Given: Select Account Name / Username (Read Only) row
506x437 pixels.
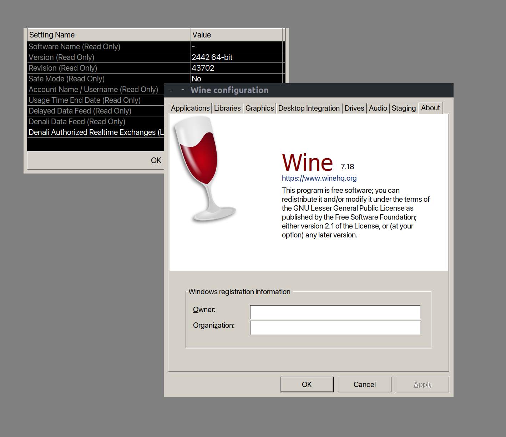Looking at the screenshot, I should click(x=96, y=90).
